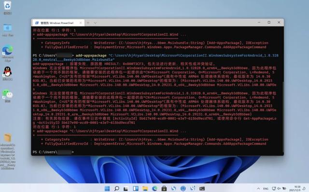This screenshot has width=309, height=192.
Task: Add a new terminal tab with plus
Action: [x=88, y=23]
